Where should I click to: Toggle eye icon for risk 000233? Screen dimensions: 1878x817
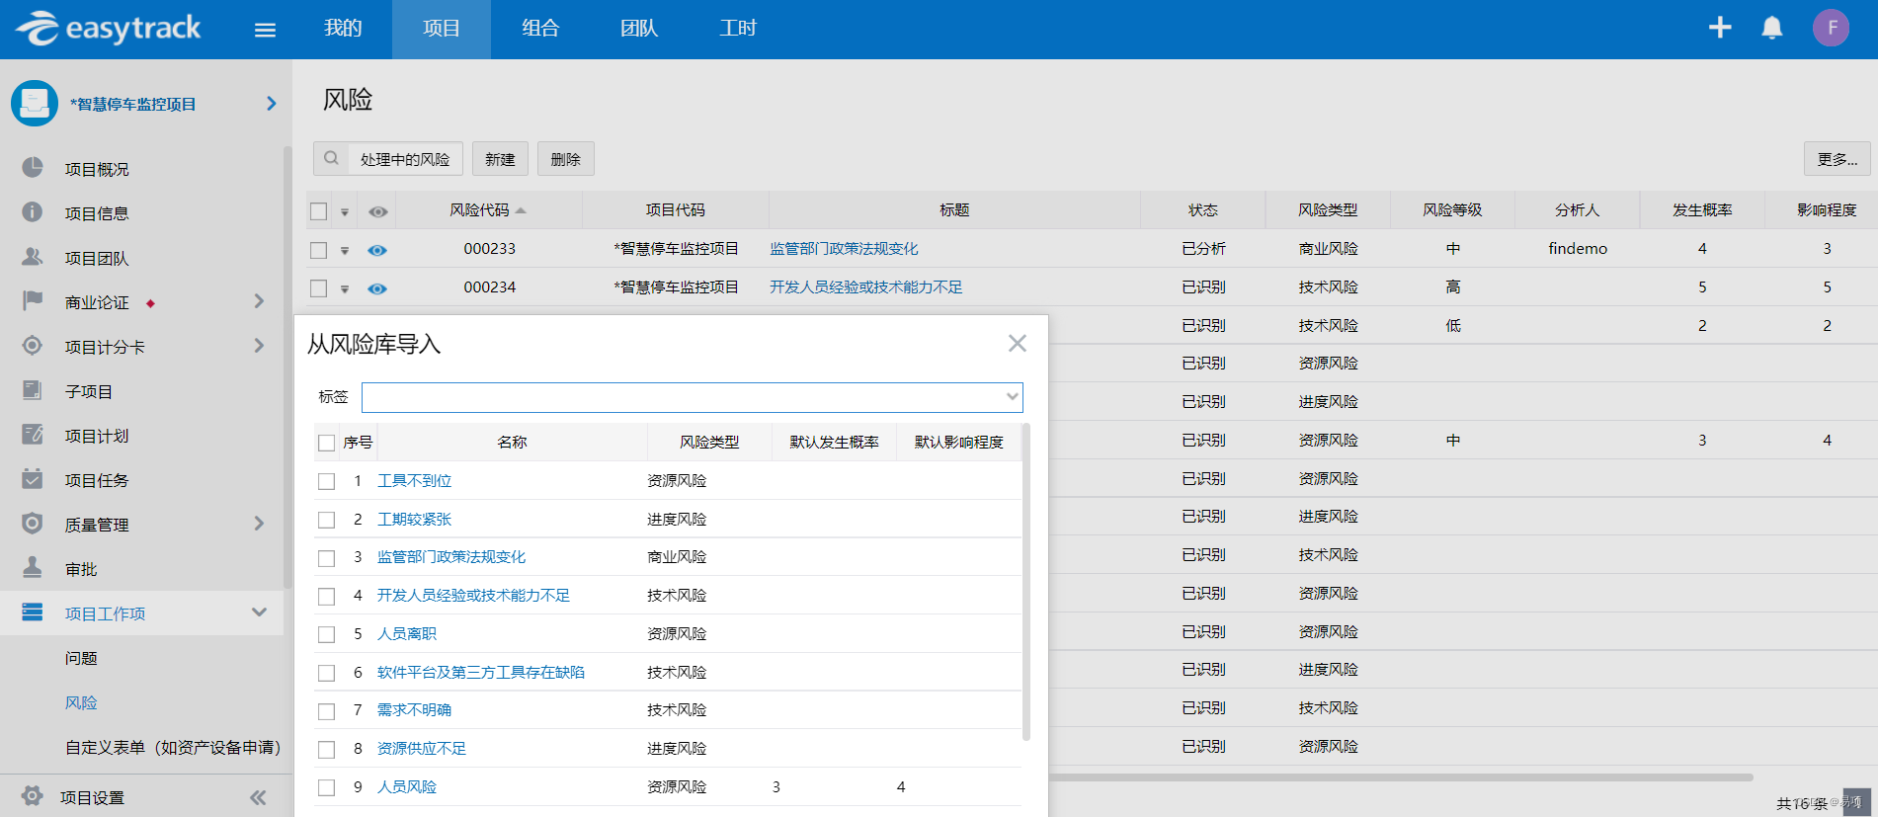377,250
